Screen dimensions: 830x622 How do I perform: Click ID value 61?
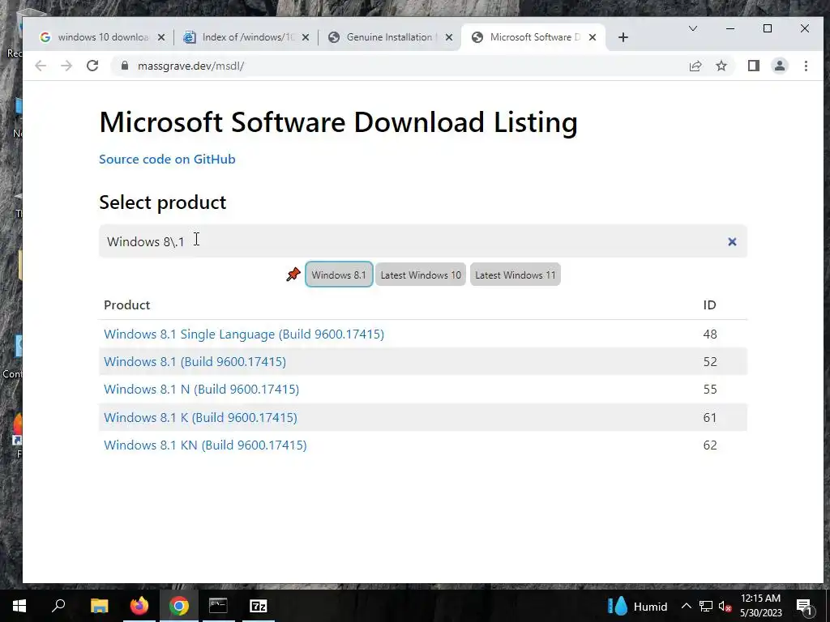coord(710,417)
